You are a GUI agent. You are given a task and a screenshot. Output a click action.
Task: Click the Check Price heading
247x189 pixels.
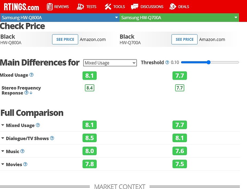(x=23, y=26)
